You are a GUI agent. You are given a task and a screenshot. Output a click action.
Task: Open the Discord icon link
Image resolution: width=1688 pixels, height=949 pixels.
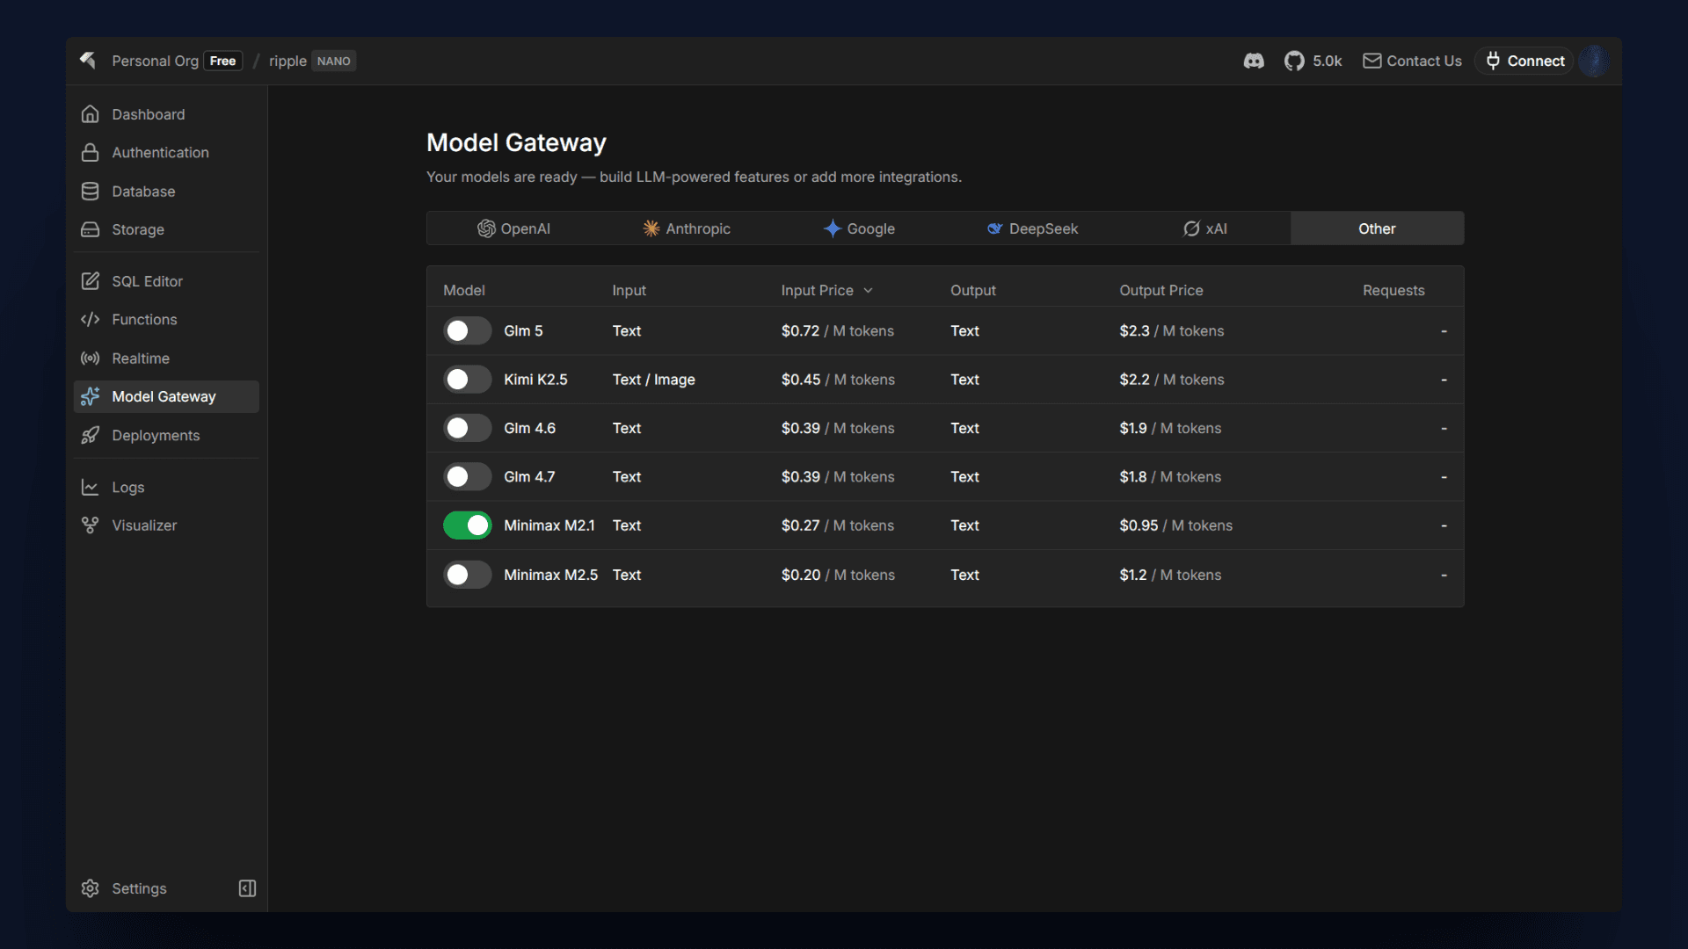pos(1254,61)
